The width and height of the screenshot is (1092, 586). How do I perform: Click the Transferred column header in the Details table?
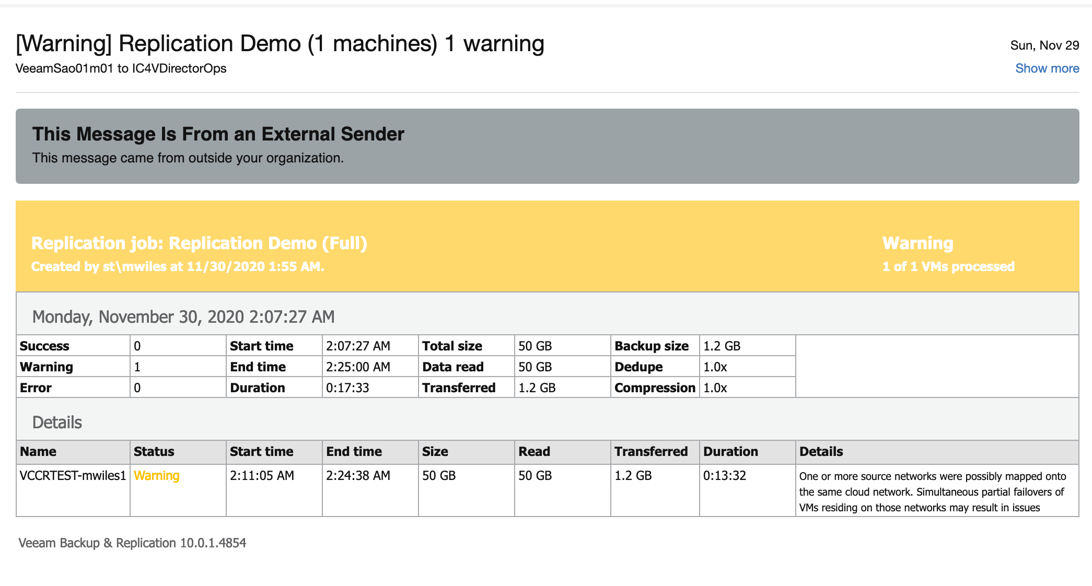tap(650, 452)
